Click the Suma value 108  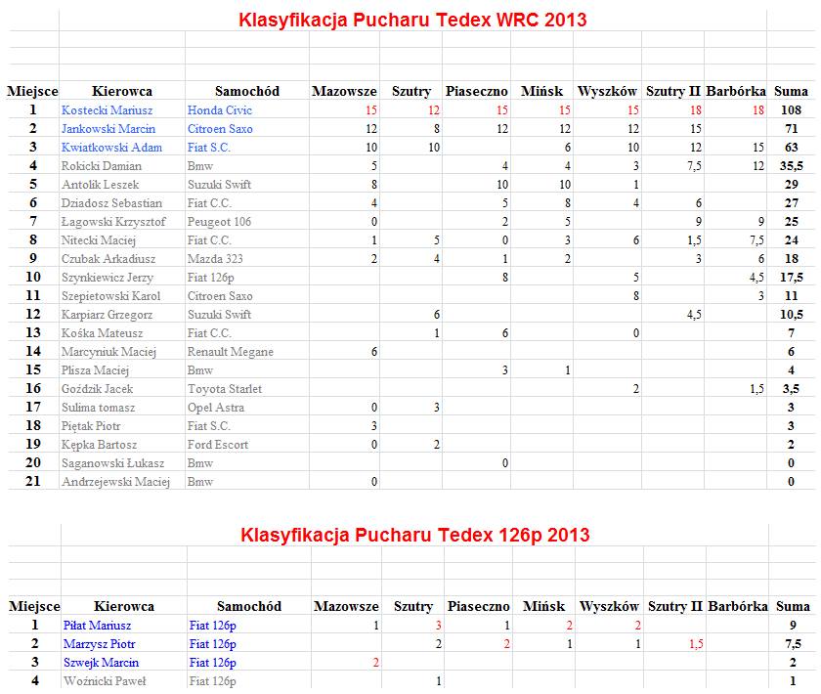[x=791, y=110]
